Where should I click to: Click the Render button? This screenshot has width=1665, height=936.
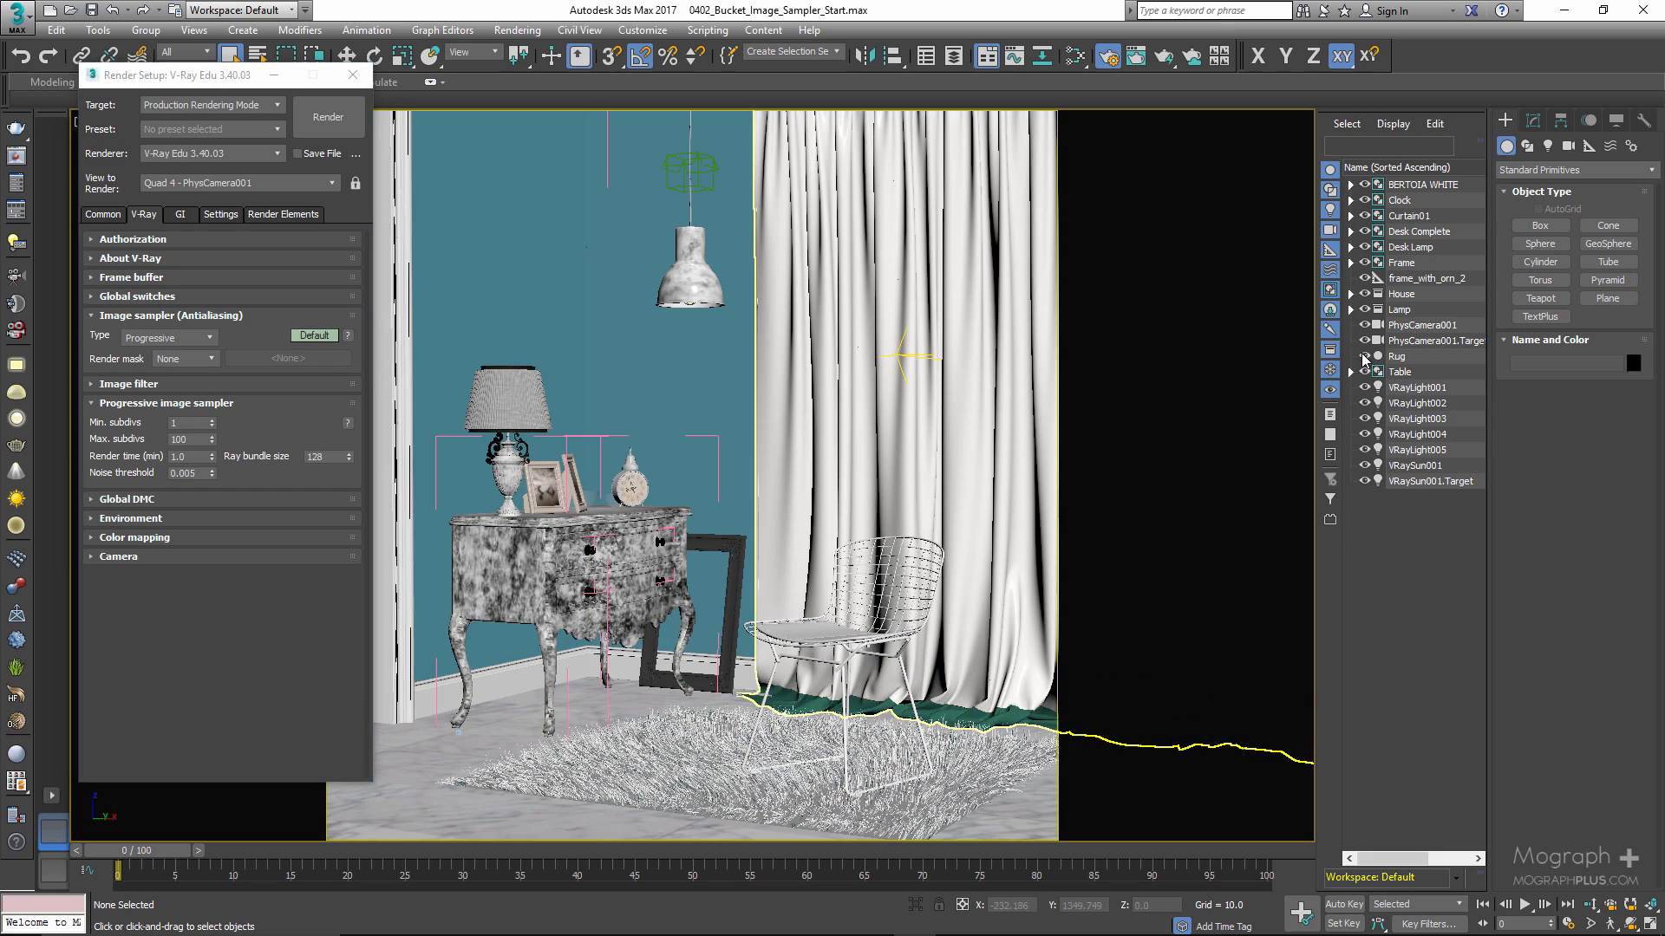(x=328, y=117)
